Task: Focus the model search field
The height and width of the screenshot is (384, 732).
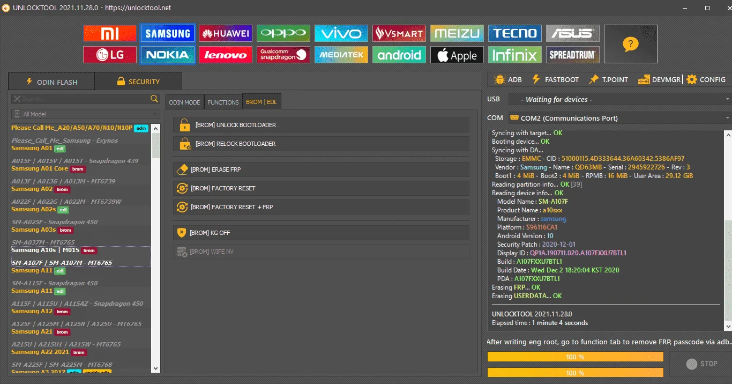Action: pos(85,99)
